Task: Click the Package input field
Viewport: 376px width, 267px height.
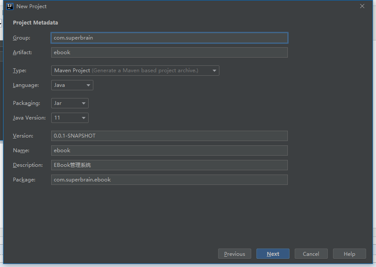Action: 169,180
